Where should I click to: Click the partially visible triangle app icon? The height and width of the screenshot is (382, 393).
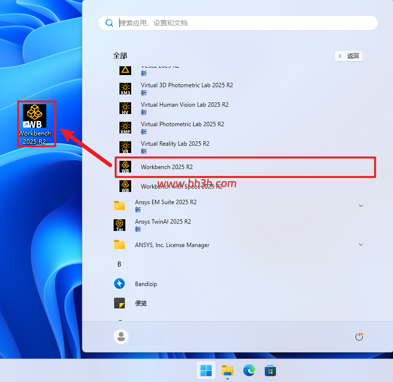click(x=125, y=70)
